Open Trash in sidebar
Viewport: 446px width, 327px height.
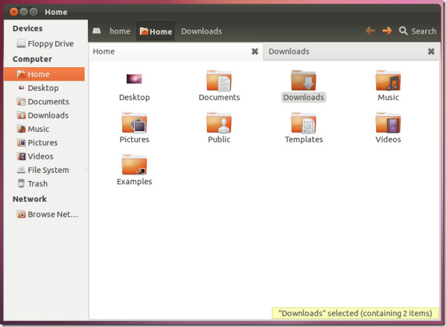(44, 184)
